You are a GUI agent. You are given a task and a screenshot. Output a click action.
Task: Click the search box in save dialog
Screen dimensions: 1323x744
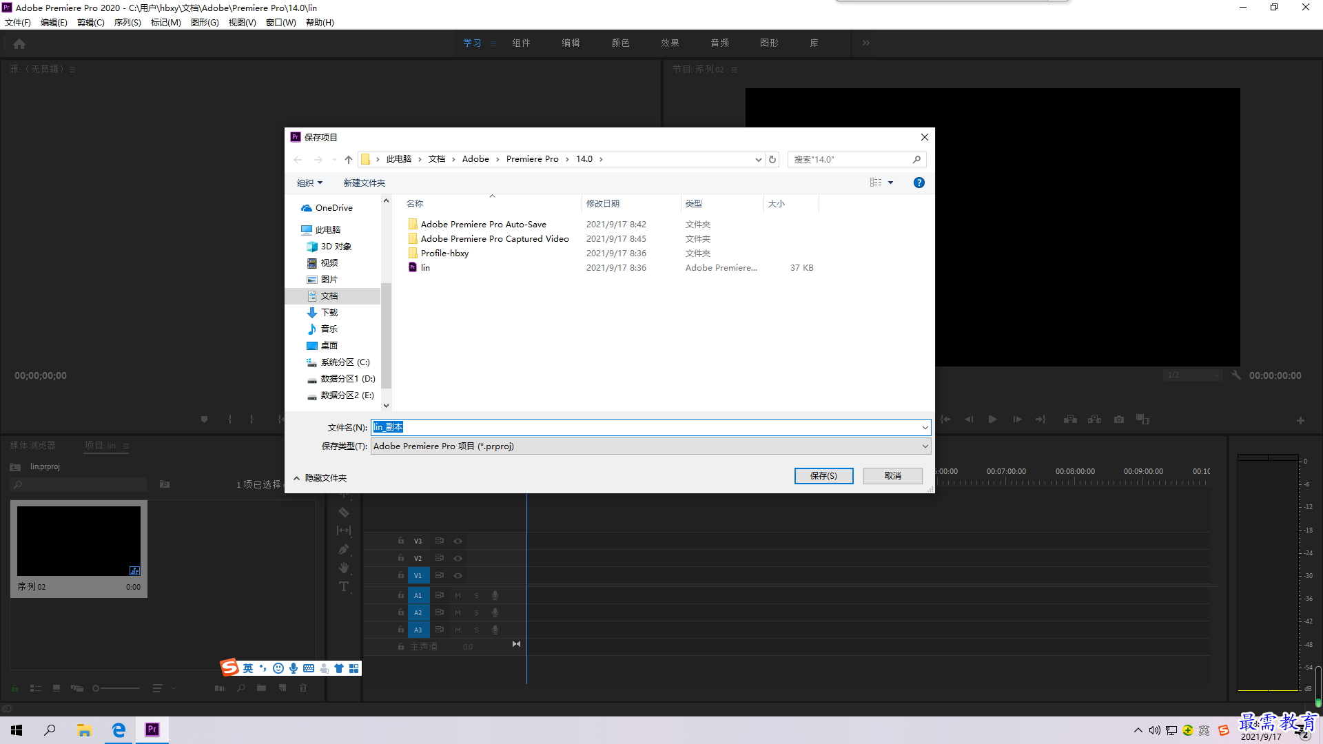850,159
